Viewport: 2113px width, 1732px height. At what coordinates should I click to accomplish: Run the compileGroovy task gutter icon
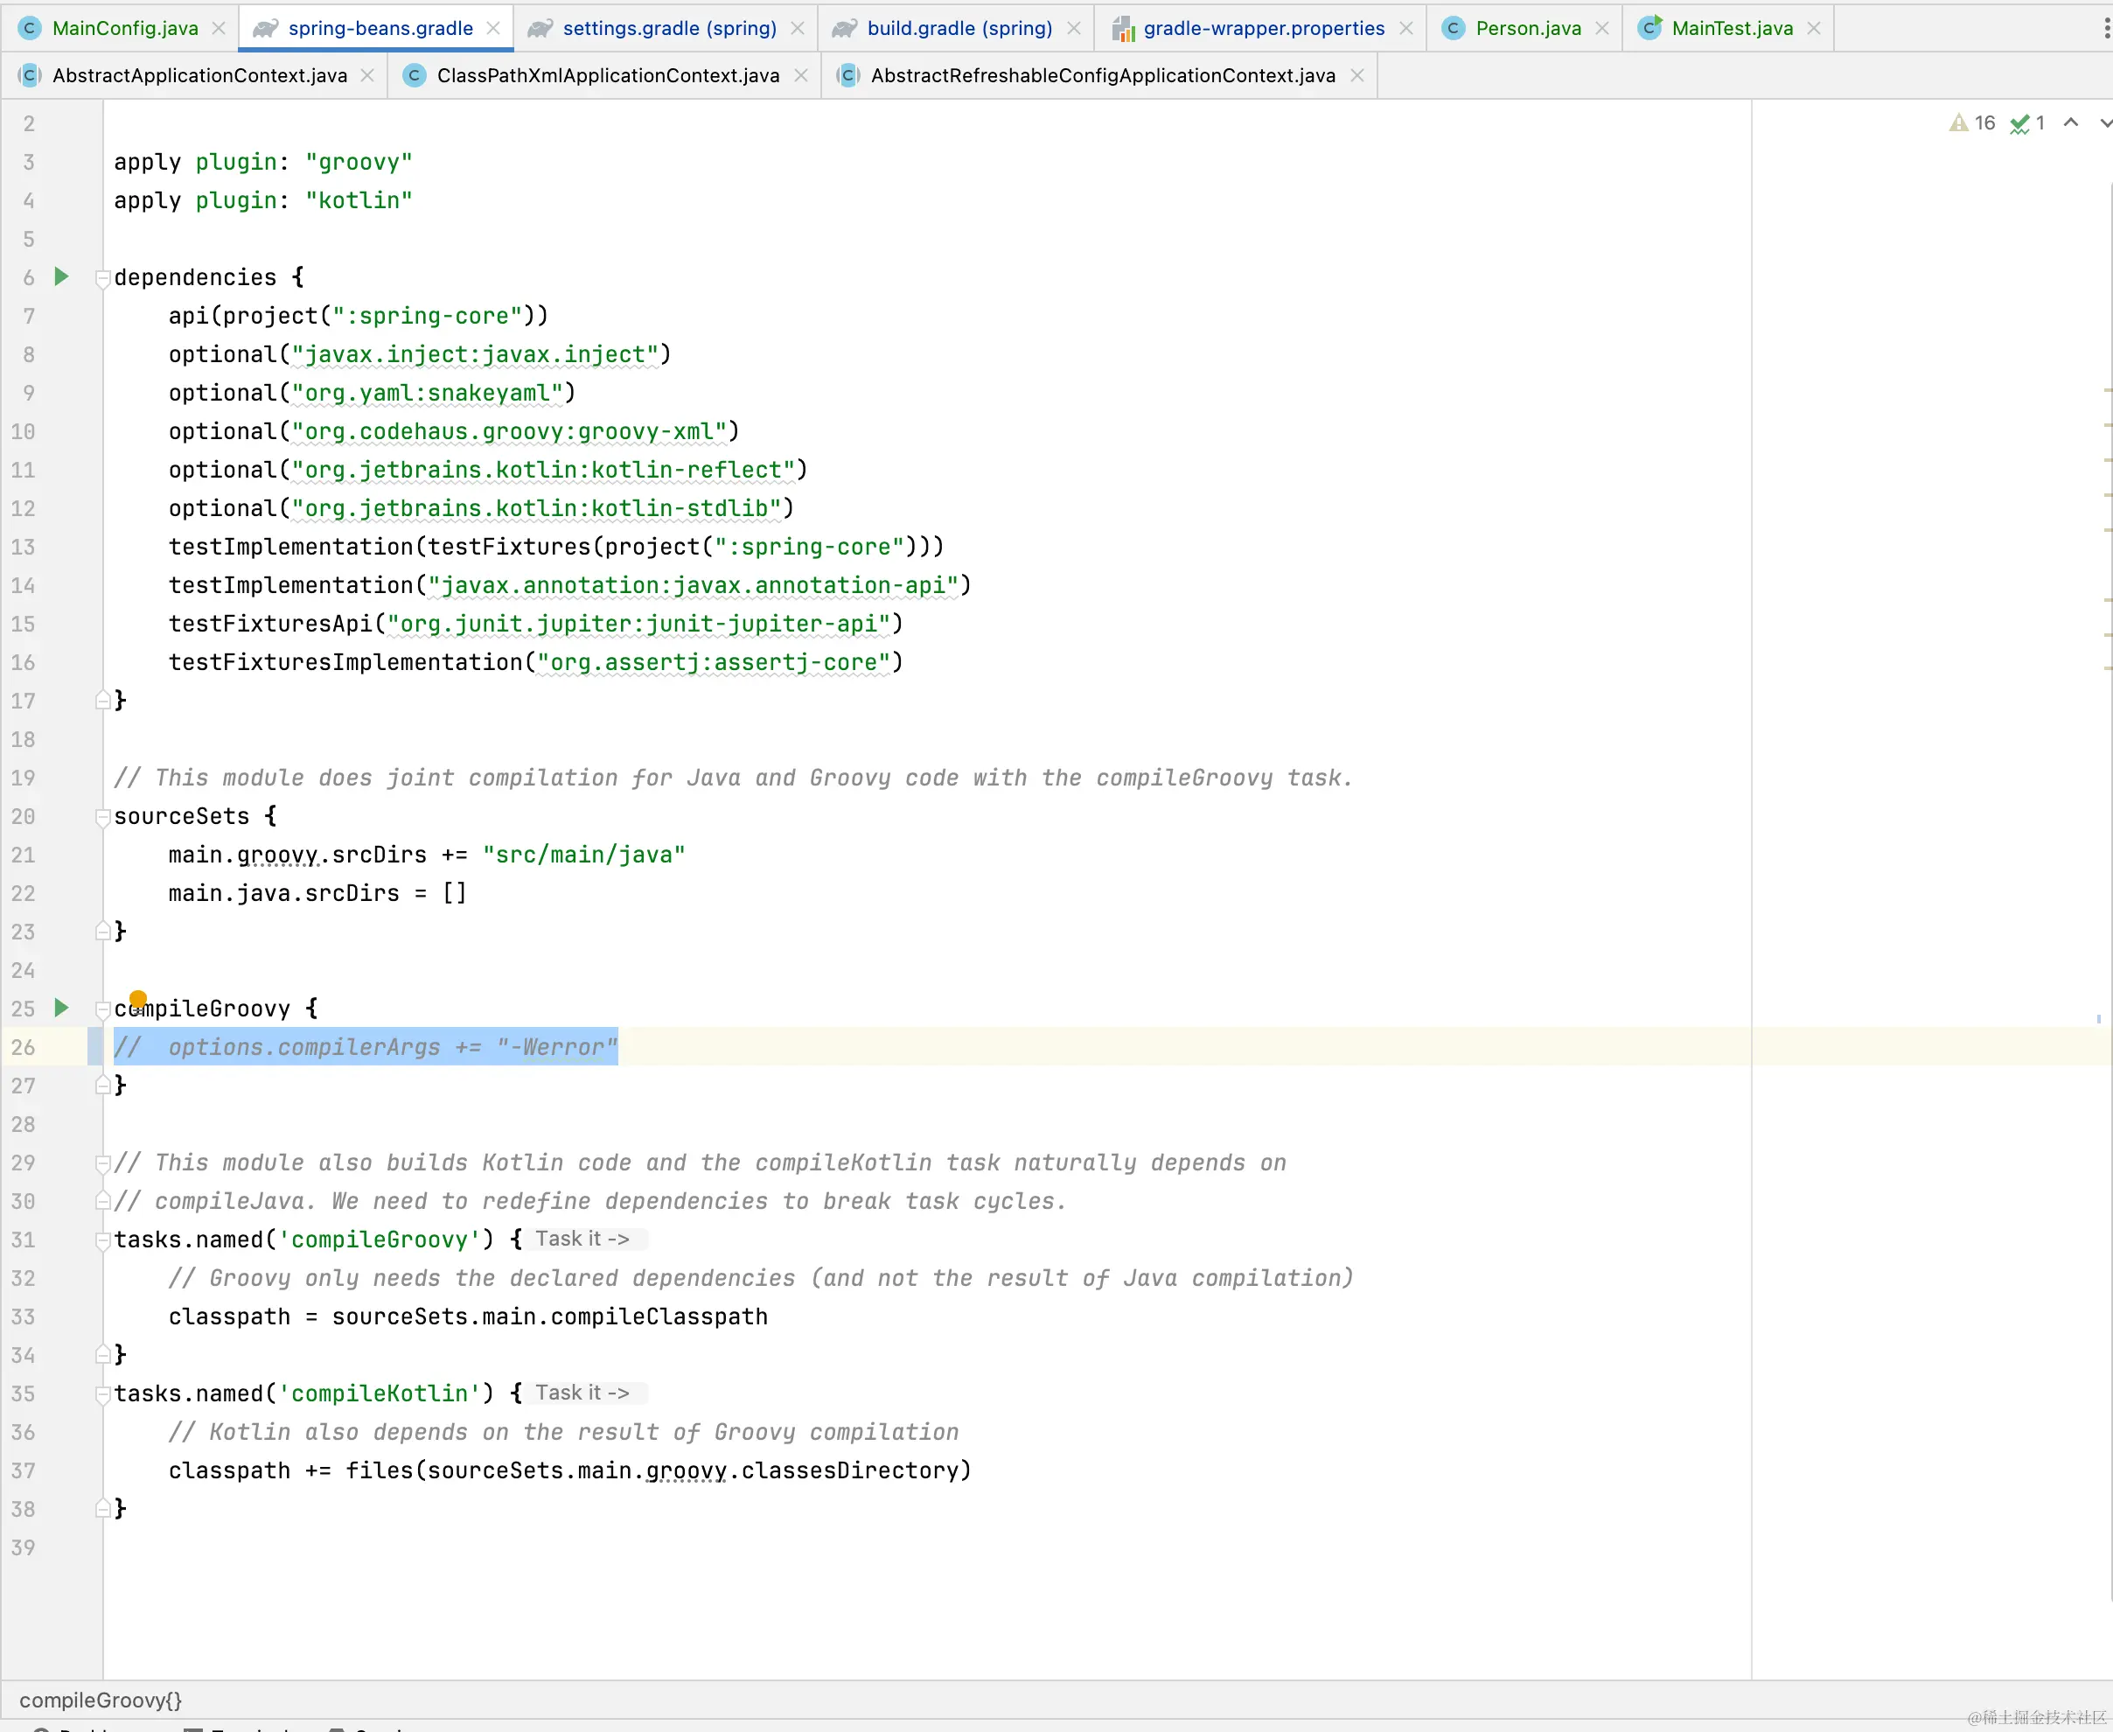click(61, 1008)
